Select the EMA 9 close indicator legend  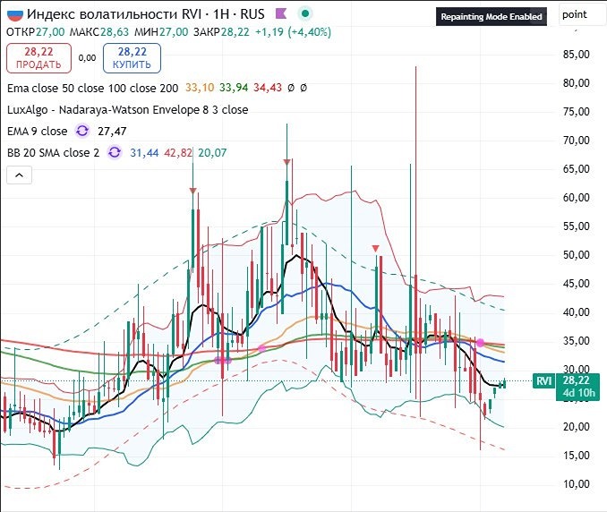(x=38, y=132)
